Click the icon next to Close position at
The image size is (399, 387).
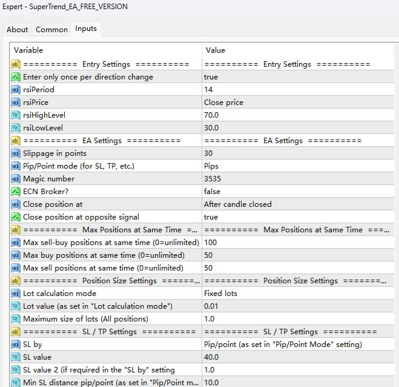coord(16,204)
